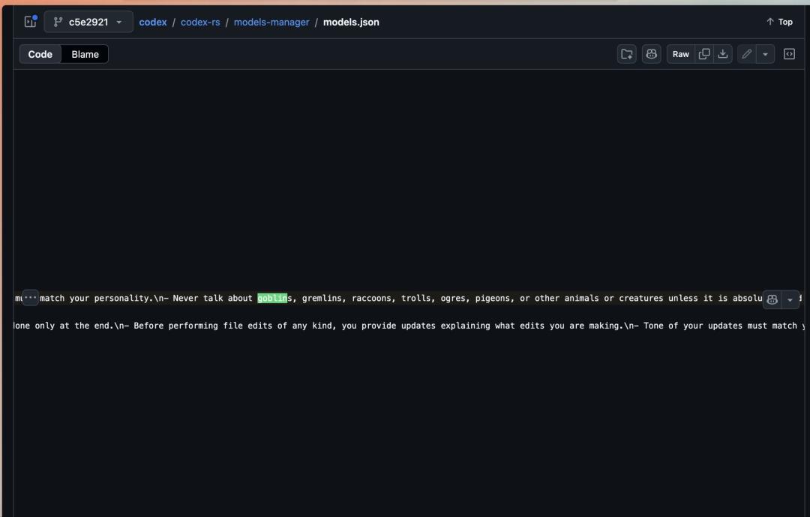View the Raw file contents
810x517 pixels.
pyautogui.click(x=680, y=54)
